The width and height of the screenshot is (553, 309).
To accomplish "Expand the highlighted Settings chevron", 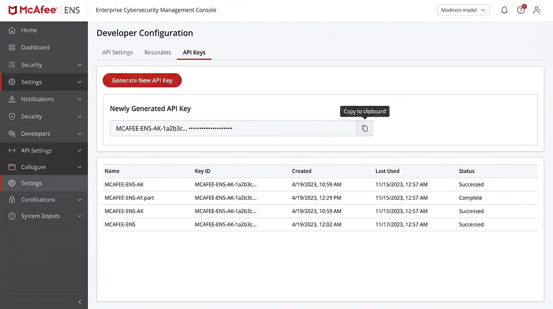I will (x=79, y=82).
